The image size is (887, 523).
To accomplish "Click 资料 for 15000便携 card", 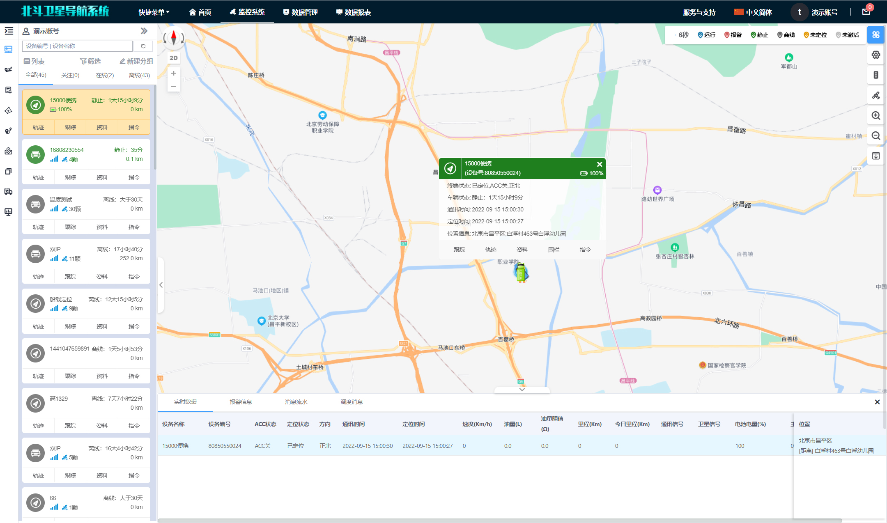I will point(102,127).
